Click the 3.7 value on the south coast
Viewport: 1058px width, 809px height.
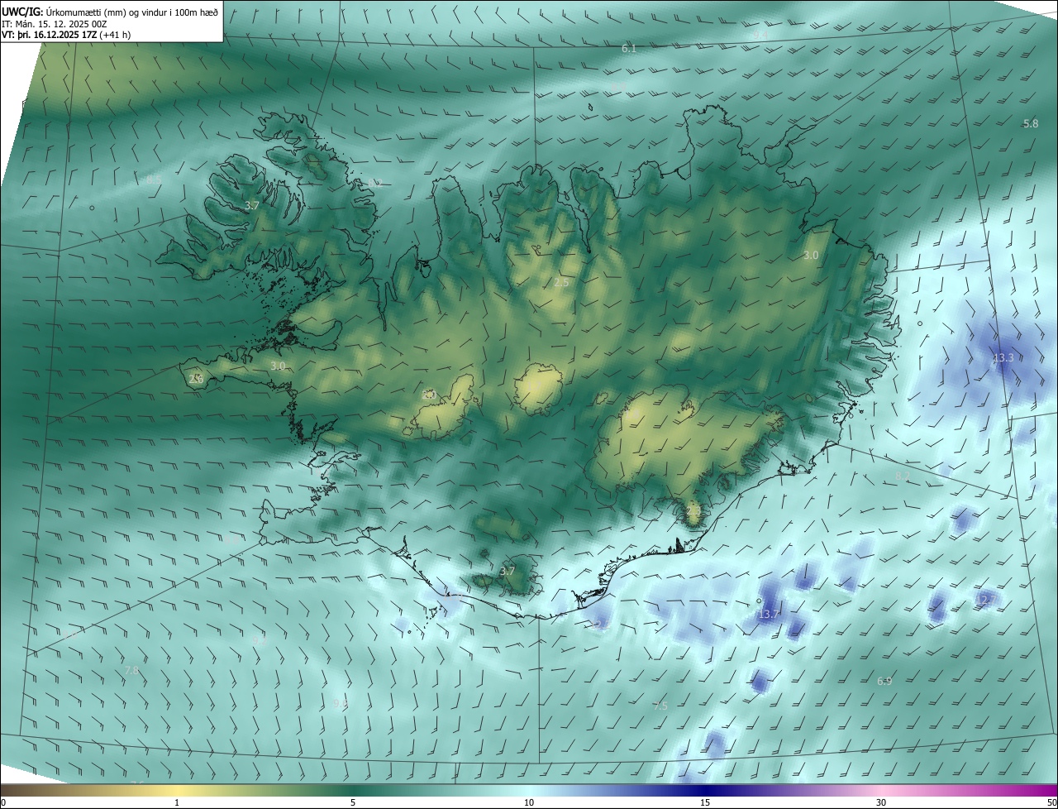coord(508,571)
